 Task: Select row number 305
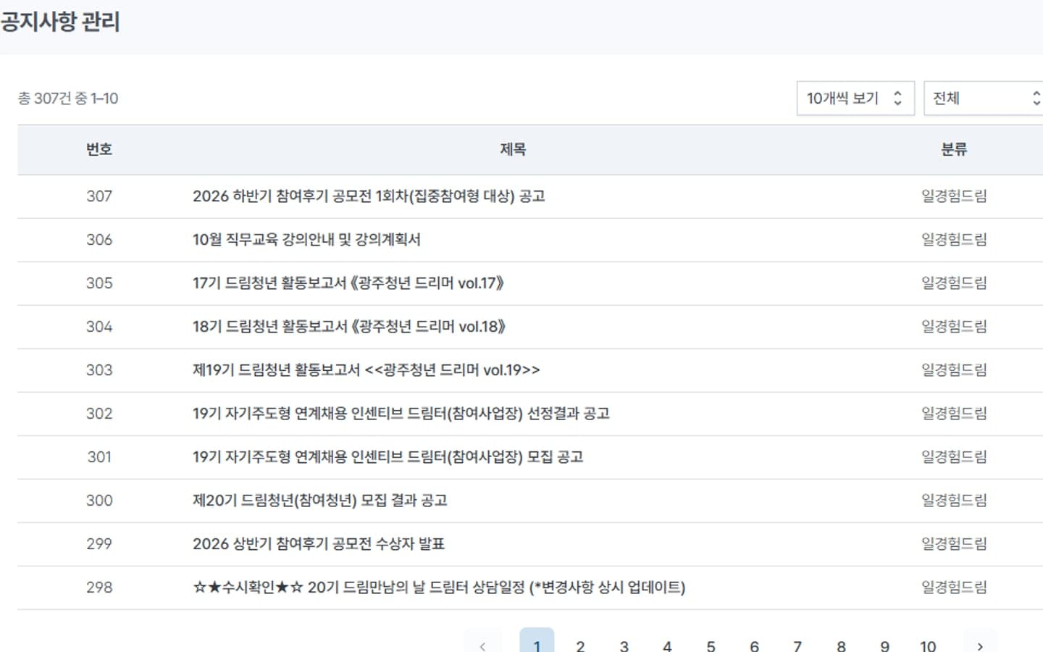[99, 283]
